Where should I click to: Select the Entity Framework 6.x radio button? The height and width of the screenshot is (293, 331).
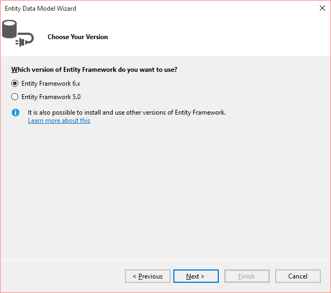15,84
